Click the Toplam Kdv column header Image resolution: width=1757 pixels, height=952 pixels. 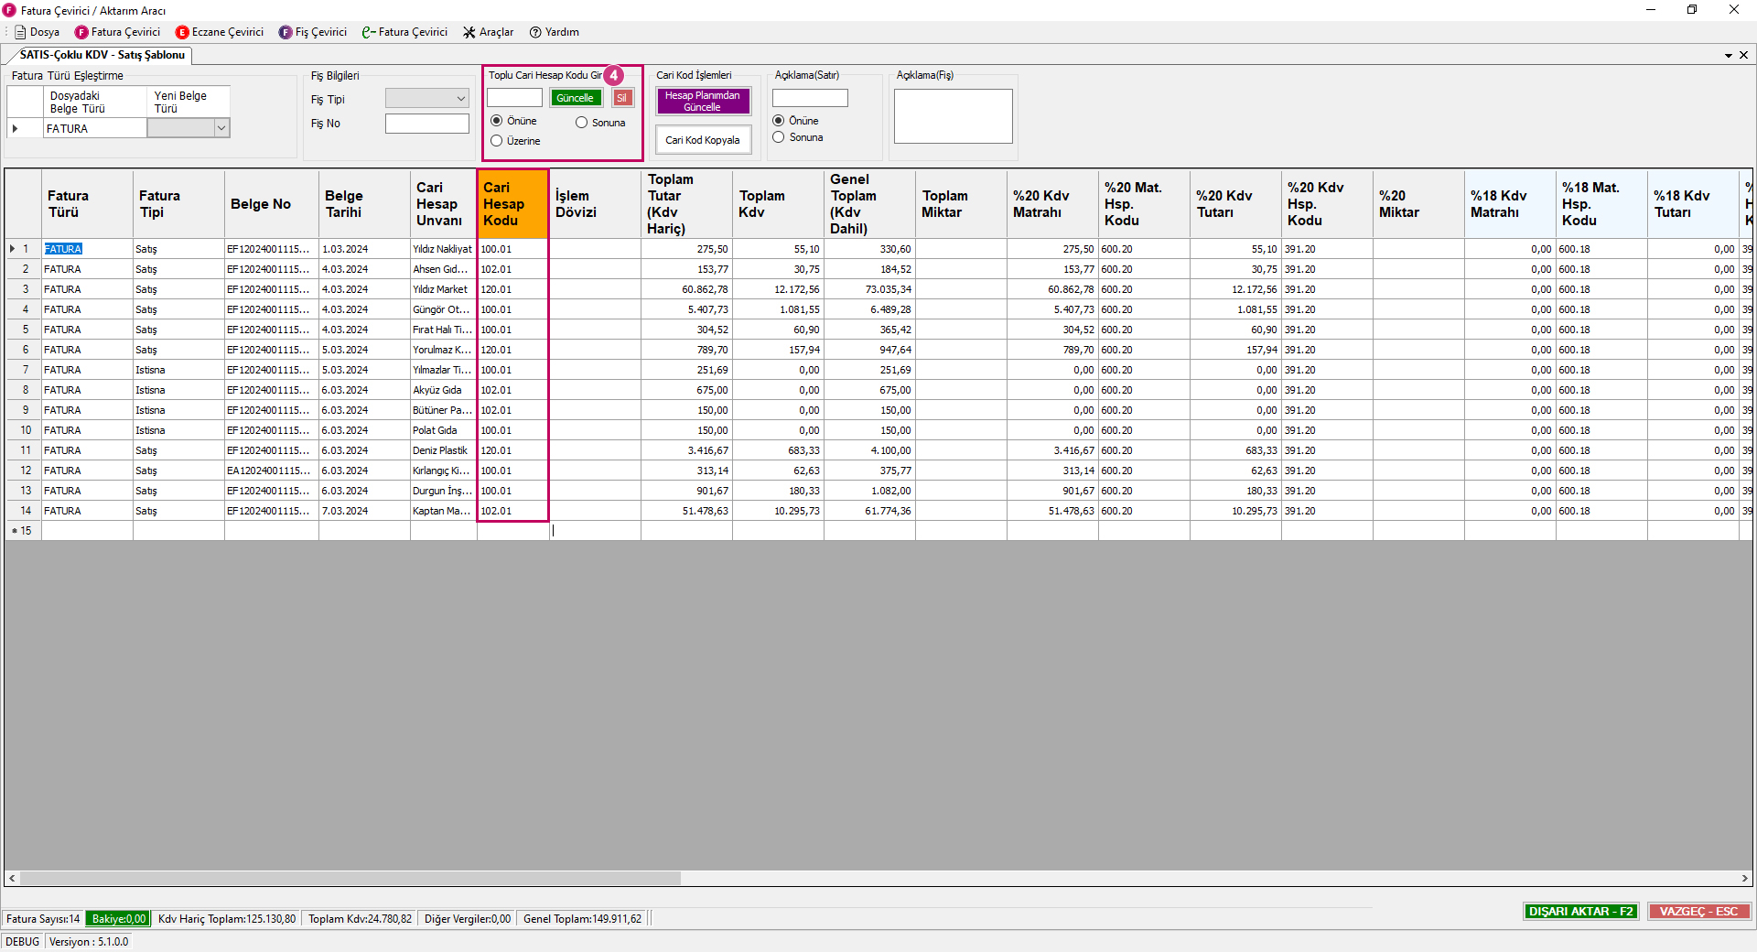[778, 204]
